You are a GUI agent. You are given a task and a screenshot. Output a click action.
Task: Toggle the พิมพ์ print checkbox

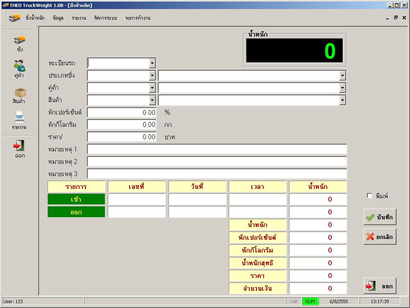point(369,195)
